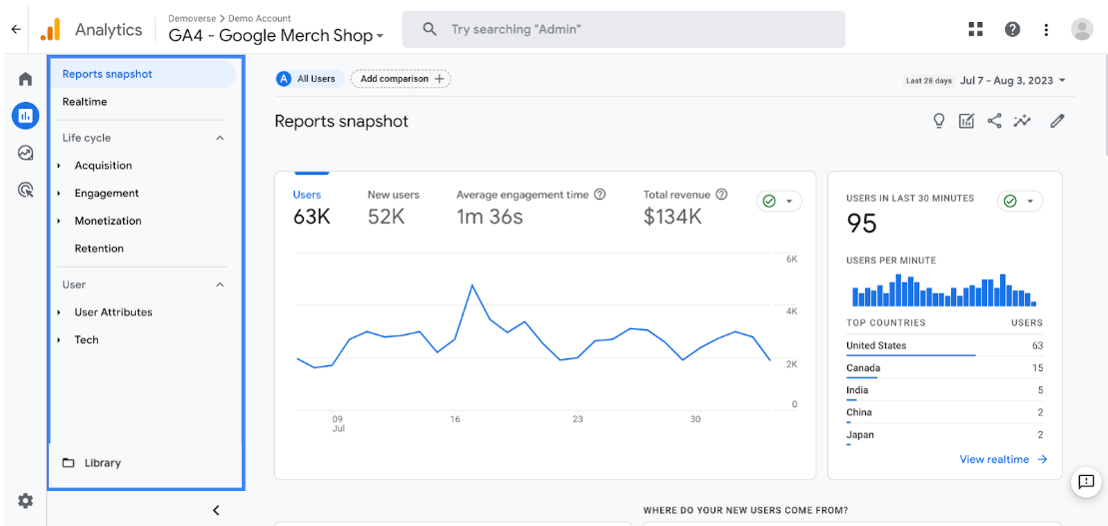Open the Help question mark icon
This screenshot has width=1108, height=526.
(x=1012, y=29)
